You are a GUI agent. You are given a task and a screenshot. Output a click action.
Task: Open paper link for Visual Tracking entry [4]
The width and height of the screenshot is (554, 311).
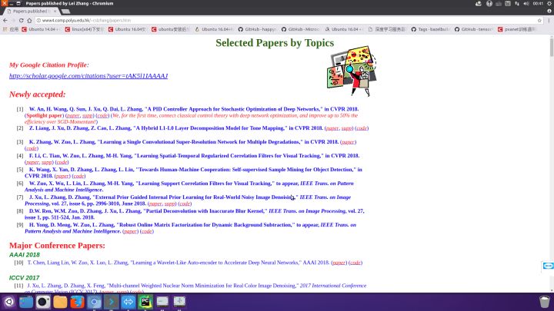[x=32, y=162]
